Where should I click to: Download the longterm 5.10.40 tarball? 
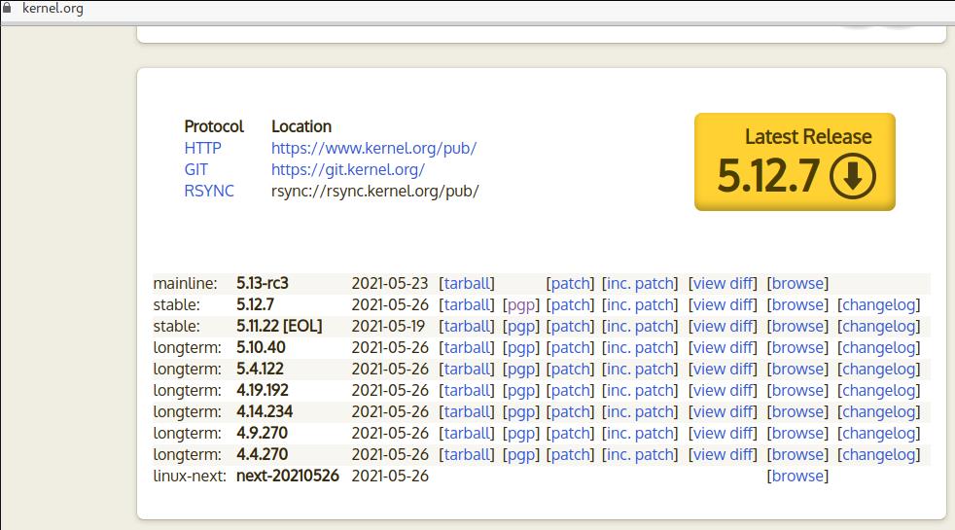467,347
